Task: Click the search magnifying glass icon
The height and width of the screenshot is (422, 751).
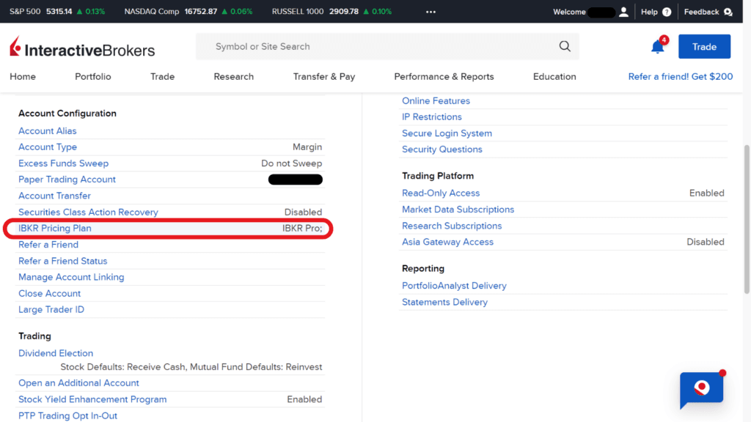Action: (564, 46)
